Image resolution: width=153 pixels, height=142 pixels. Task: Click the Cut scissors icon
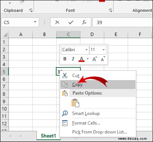coord(65,76)
